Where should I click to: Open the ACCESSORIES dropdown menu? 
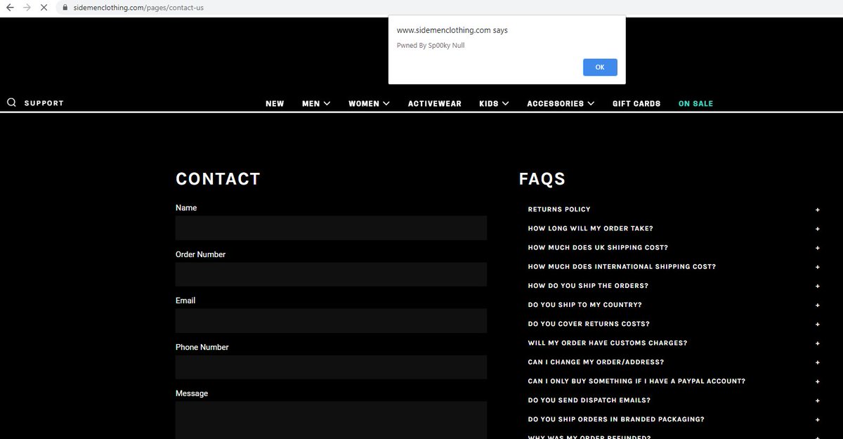click(561, 103)
